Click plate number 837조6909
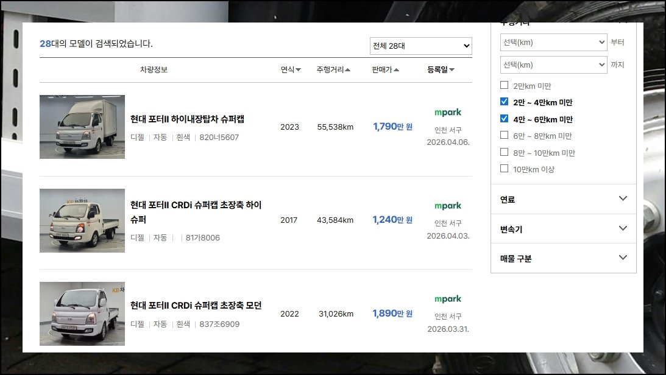 pyautogui.click(x=219, y=324)
